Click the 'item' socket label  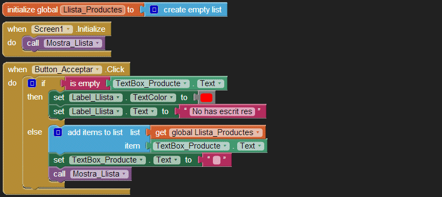pyautogui.click(x=132, y=146)
